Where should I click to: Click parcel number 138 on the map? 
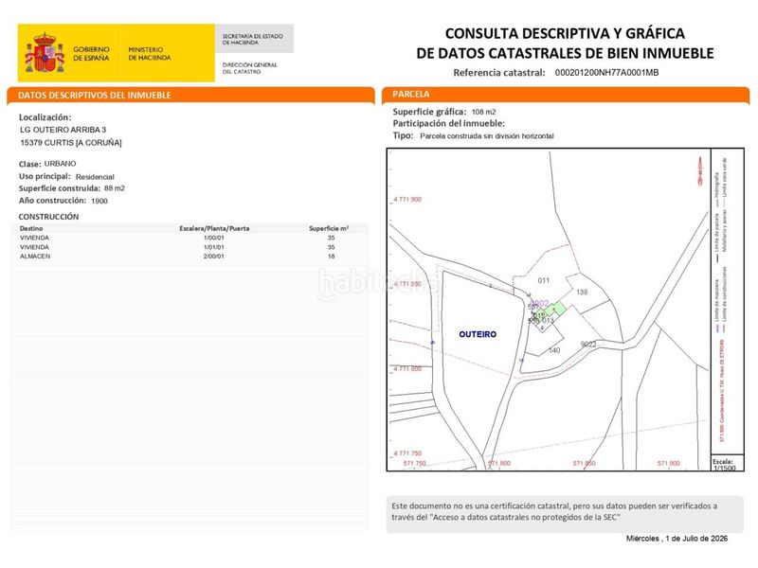point(582,292)
